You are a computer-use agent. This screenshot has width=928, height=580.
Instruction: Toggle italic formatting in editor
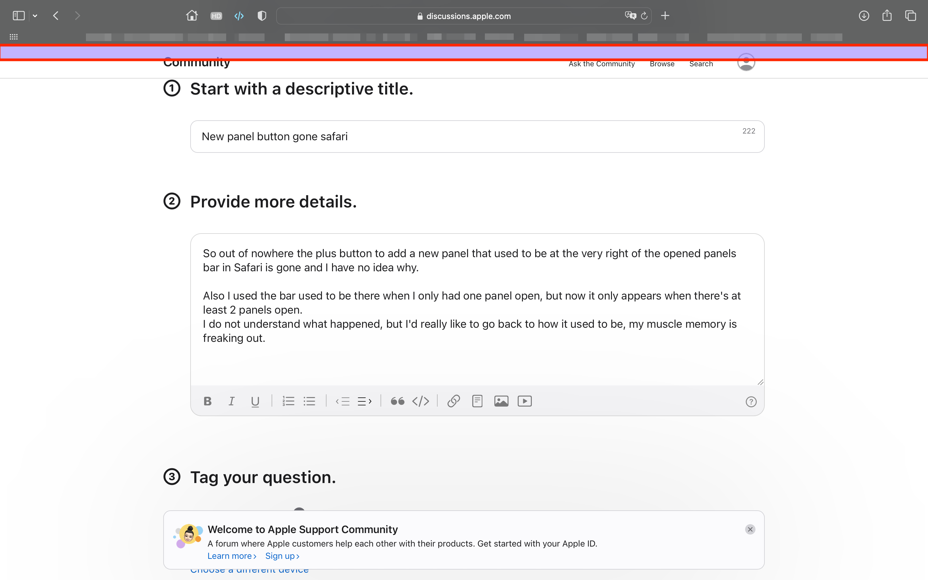(x=231, y=401)
